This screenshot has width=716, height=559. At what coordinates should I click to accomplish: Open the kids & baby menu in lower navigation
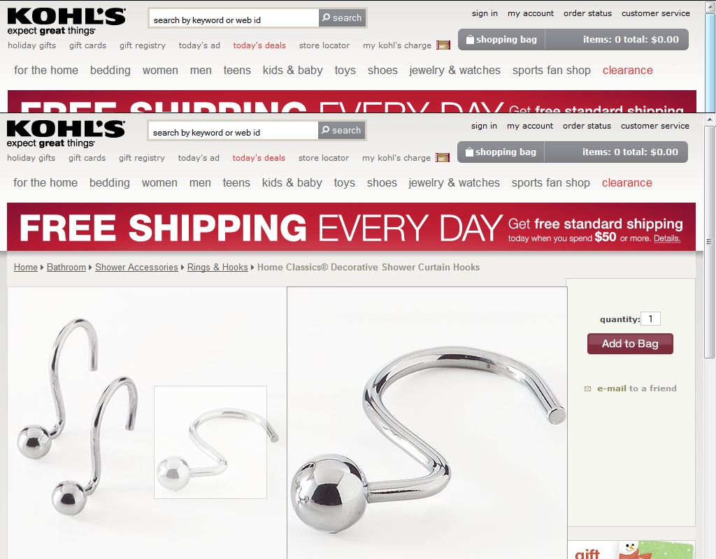pyautogui.click(x=292, y=182)
